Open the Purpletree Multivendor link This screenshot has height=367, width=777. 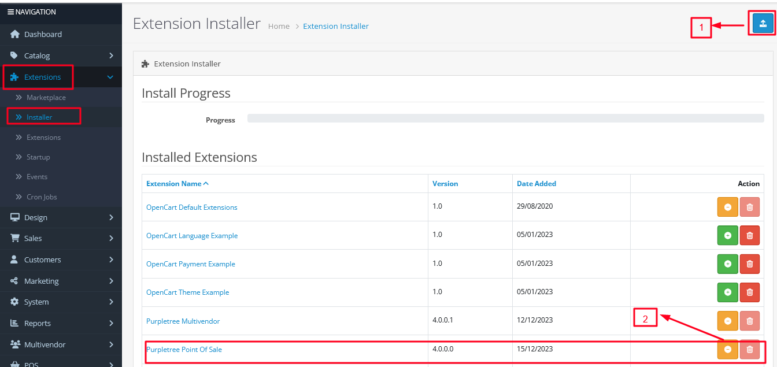point(183,321)
